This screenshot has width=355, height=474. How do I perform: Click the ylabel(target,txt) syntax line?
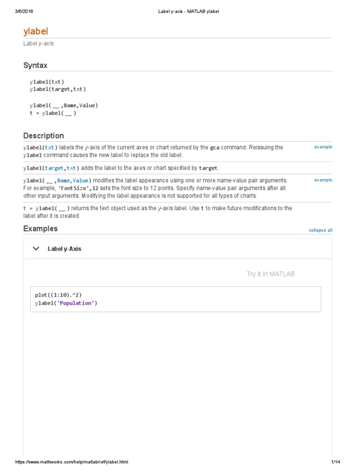pos(57,89)
